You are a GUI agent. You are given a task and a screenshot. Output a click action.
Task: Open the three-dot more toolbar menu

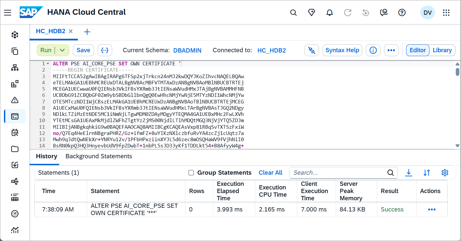[x=391, y=50]
